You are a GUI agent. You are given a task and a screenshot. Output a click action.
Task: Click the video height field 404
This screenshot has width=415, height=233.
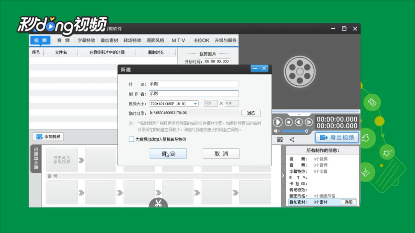click(x=231, y=104)
